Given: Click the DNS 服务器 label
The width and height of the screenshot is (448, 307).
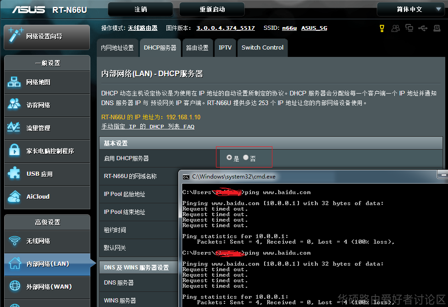Looking at the screenshot, I should pyautogui.click(x=119, y=283).
